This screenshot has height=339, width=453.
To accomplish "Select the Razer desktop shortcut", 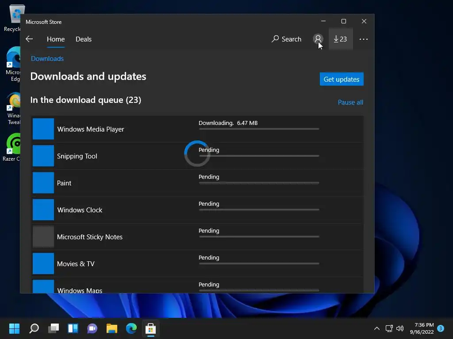I will click(12, 147).
